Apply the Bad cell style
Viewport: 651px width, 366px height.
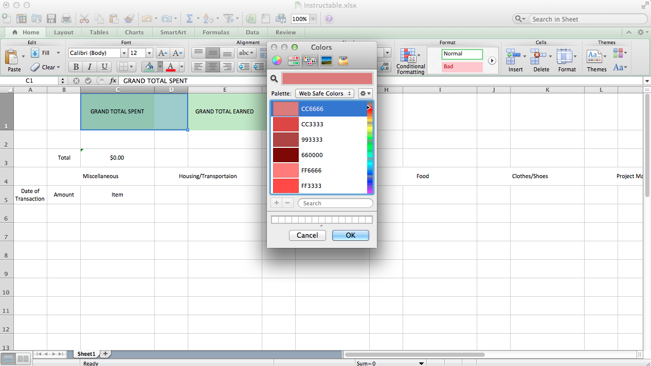(462, 67)
